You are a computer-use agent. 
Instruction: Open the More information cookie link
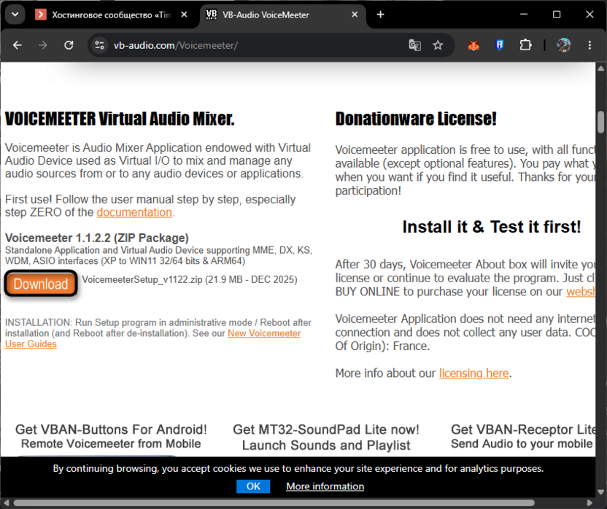point(325,486)
